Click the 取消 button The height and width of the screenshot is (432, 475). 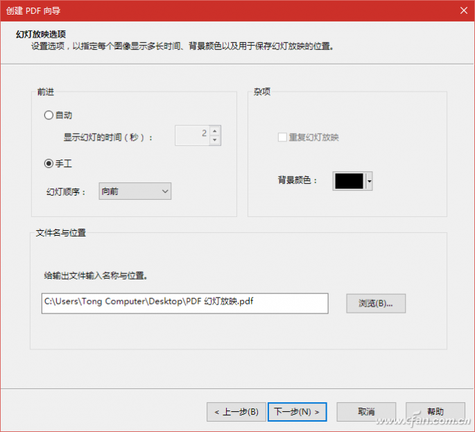[x=366, y=412]
